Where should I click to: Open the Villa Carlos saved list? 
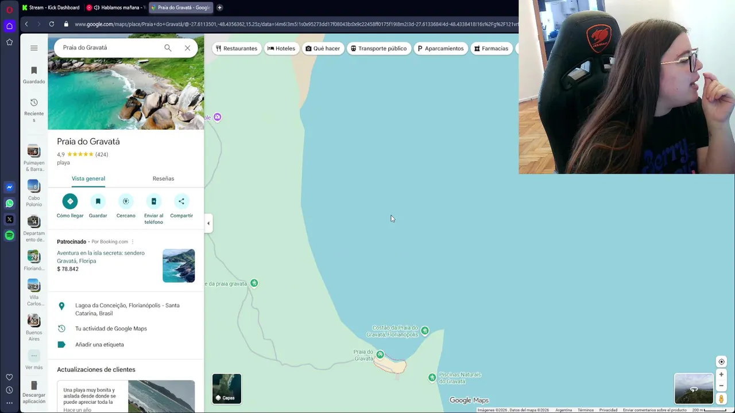(x=34, y=293)
